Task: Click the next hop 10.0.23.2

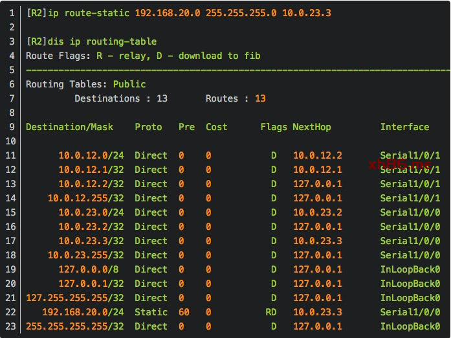Action: click(x=317, y=212)
